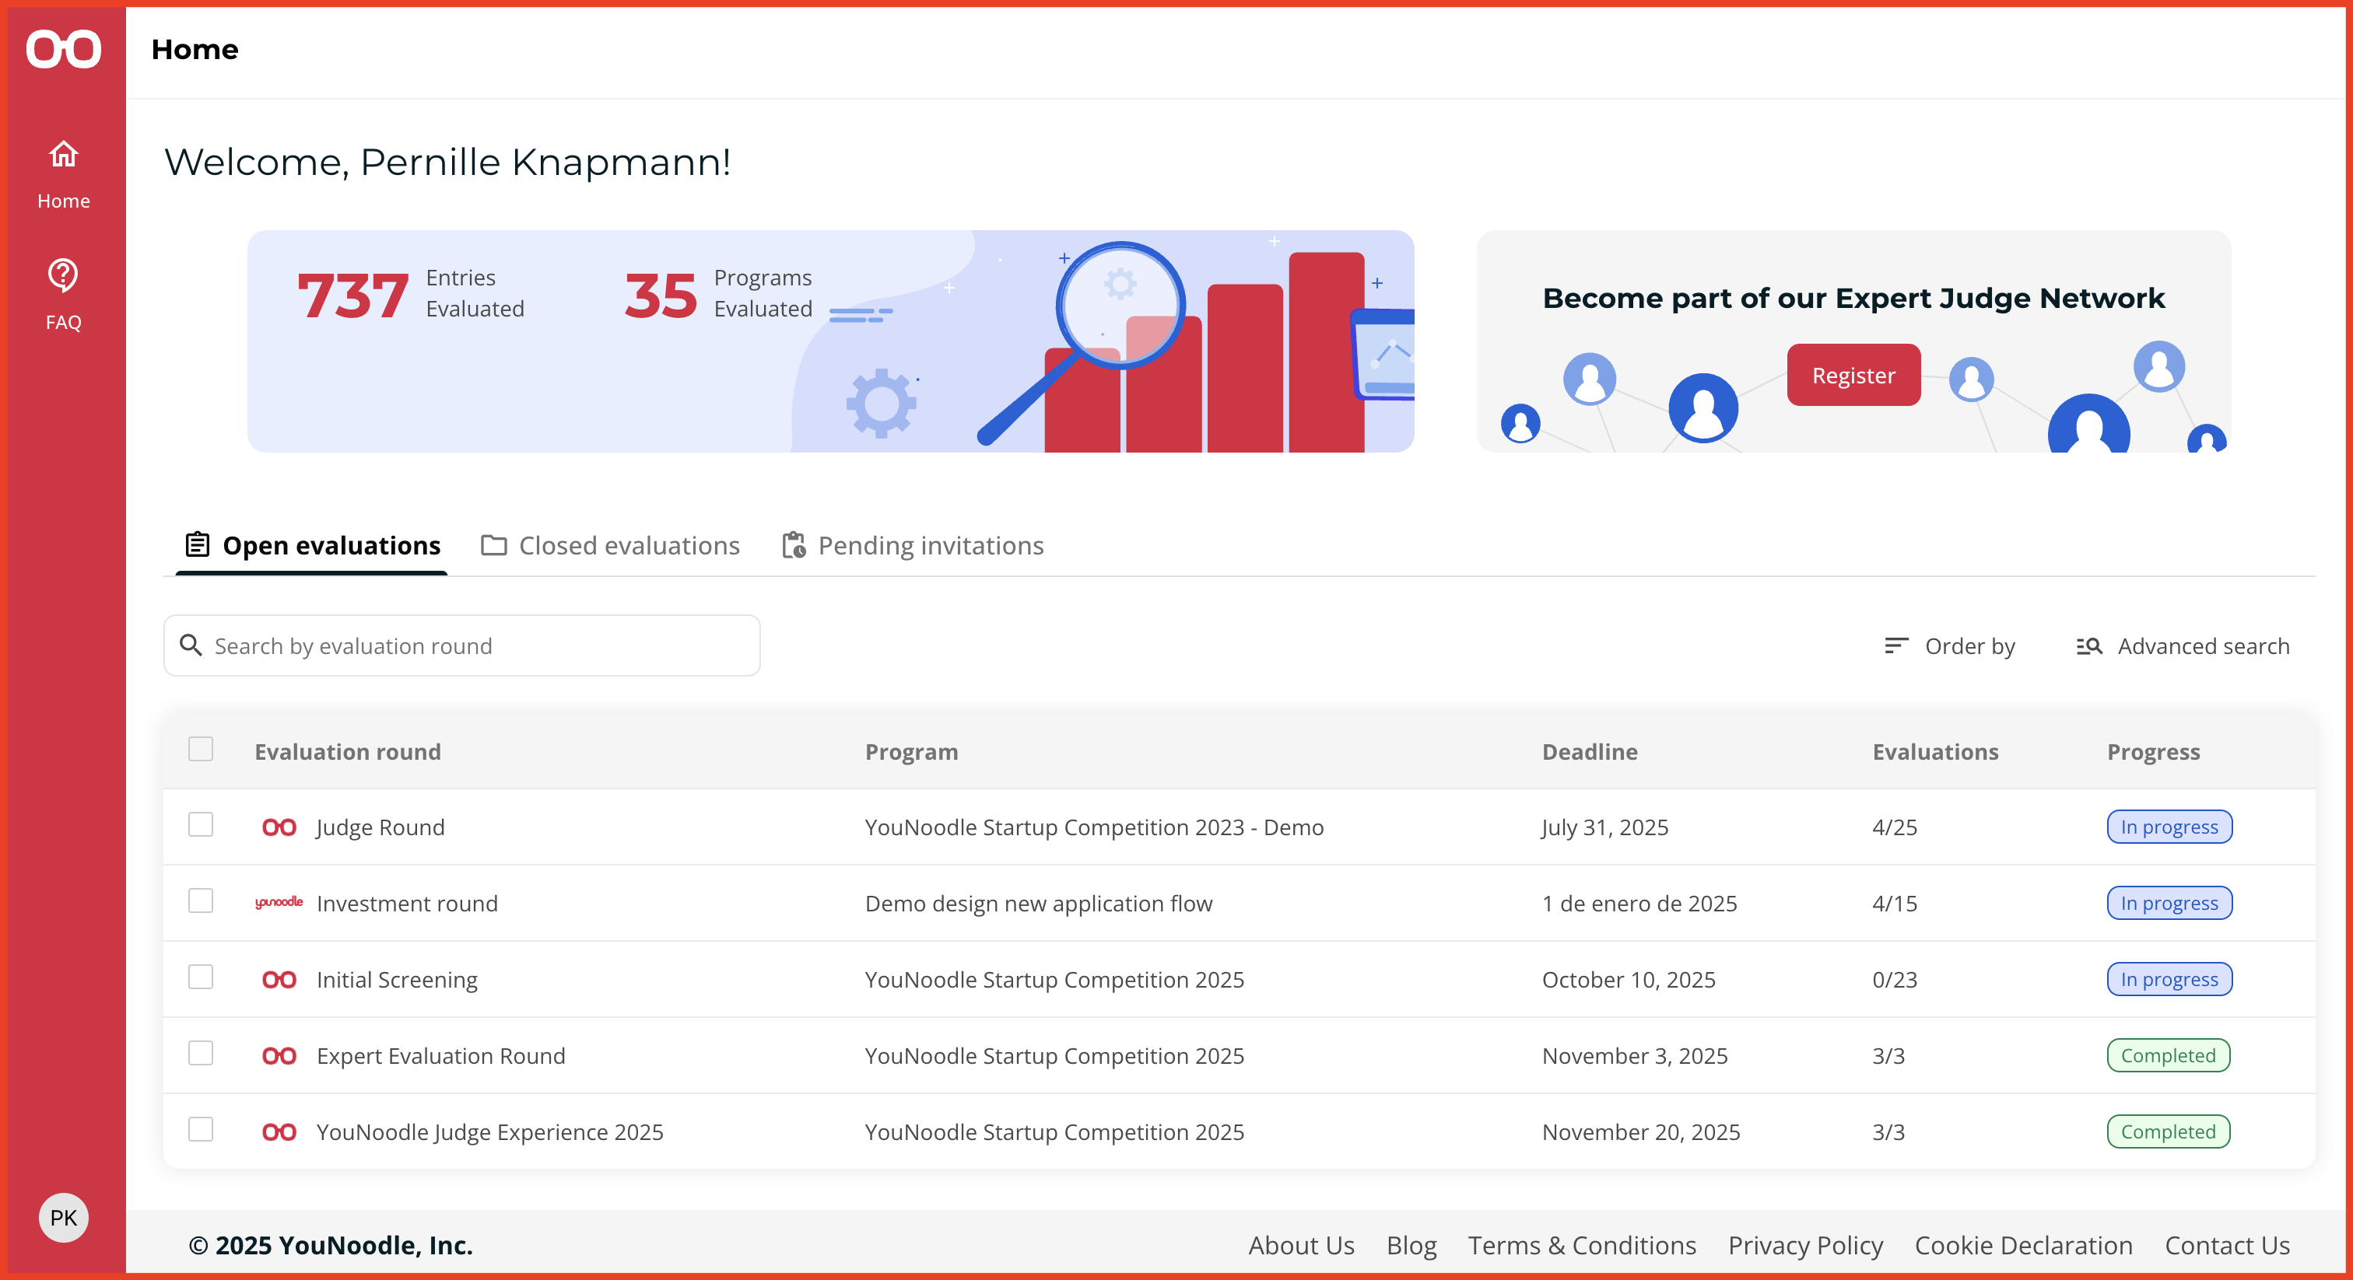Click the PK user avatar

(63, 1217)
